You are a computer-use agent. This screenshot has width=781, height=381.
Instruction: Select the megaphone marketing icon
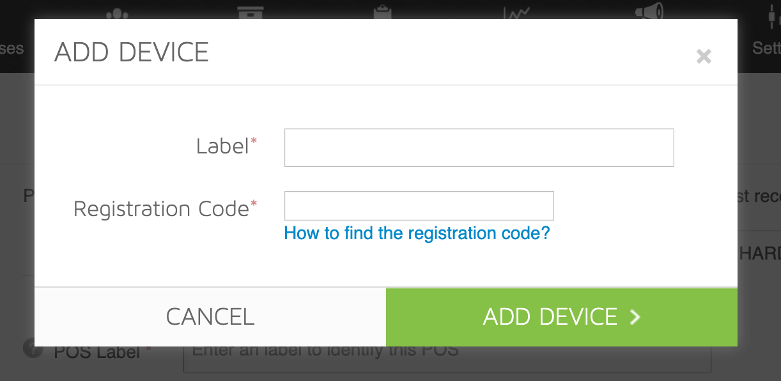click(x=649, y=11)
